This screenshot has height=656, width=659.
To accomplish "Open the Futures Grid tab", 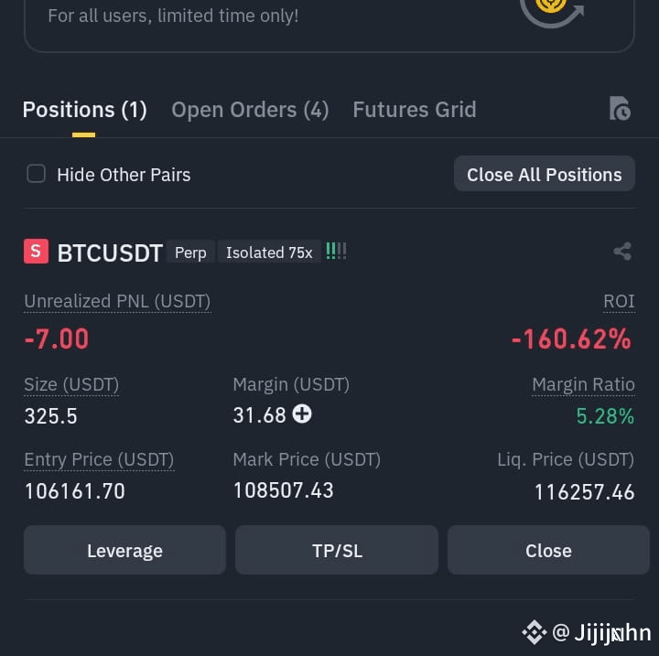I will coord(415,110).
